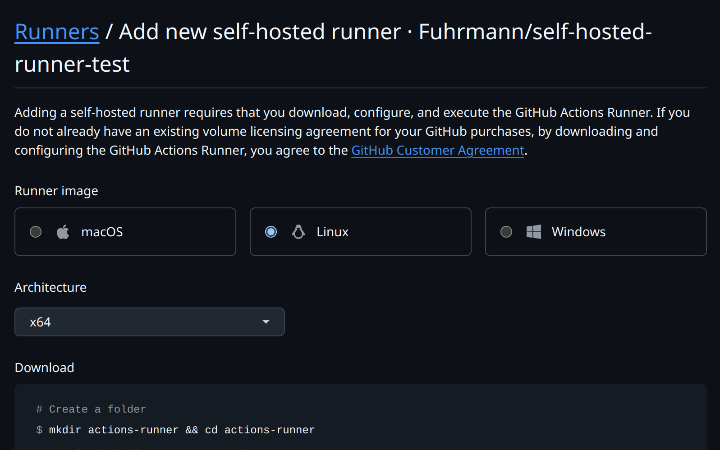The image size is (720, 450).
Task: Click the Windows logo icon
Action: (x=534, y=232)
